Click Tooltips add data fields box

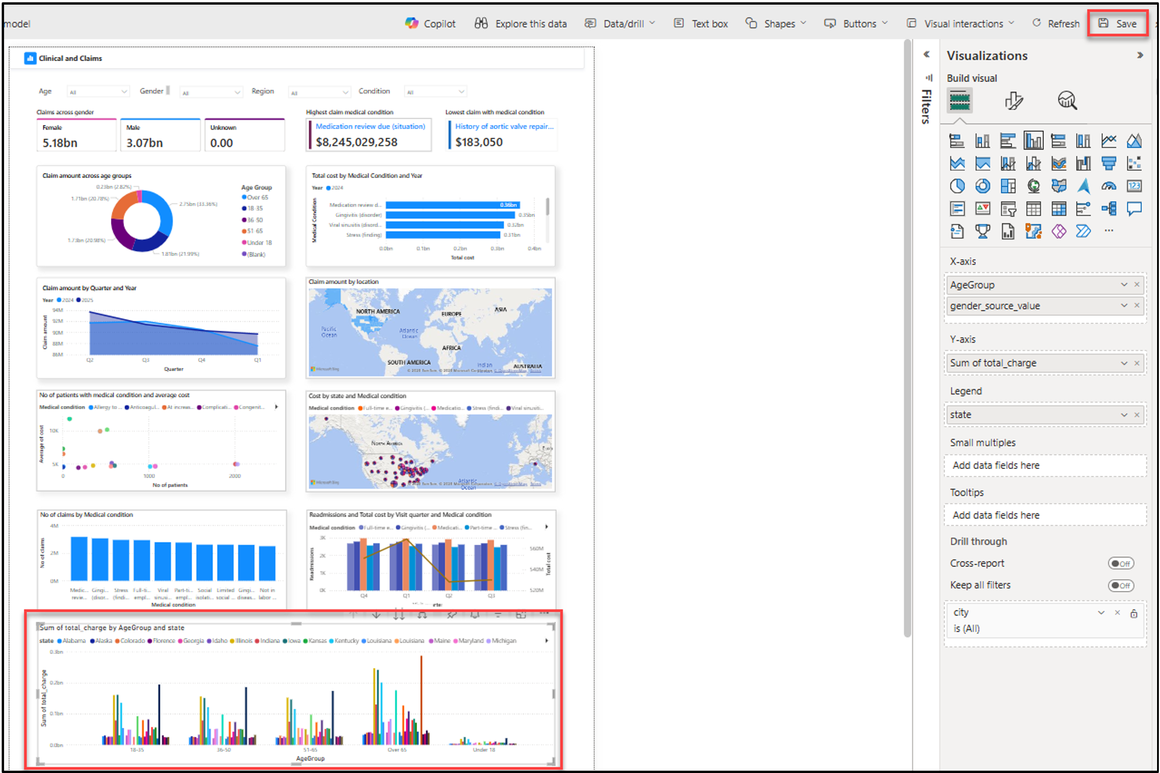tap(1045, 515)
